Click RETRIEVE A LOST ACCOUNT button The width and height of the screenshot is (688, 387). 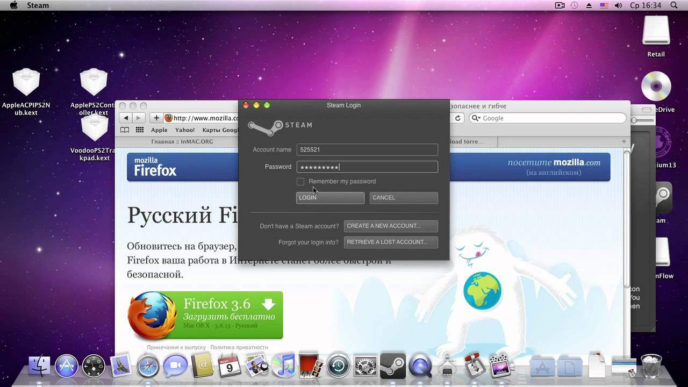tap(391, 242)
